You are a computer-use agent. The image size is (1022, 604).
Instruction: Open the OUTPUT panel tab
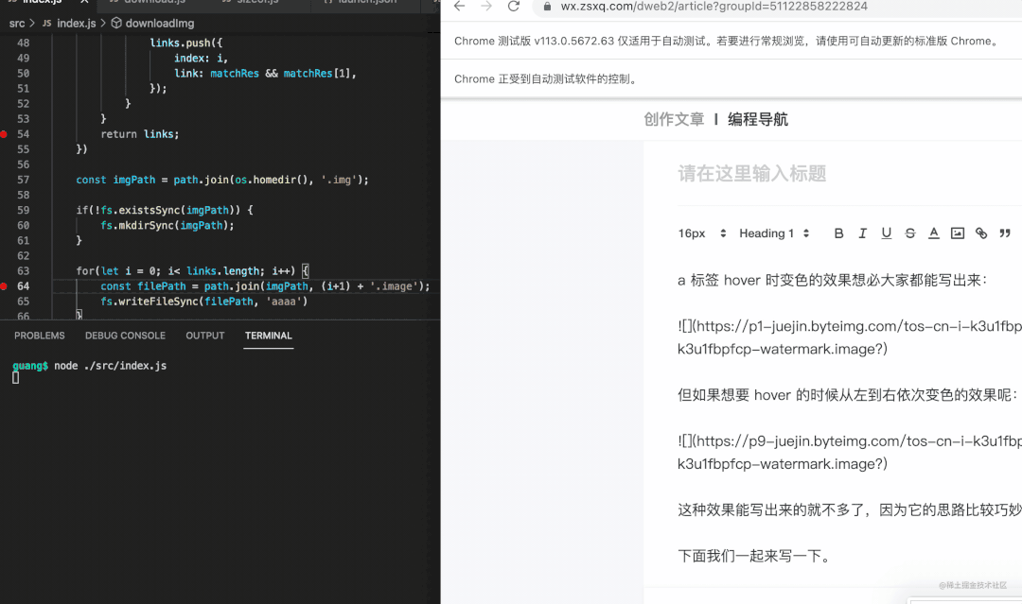pos(205,336)
